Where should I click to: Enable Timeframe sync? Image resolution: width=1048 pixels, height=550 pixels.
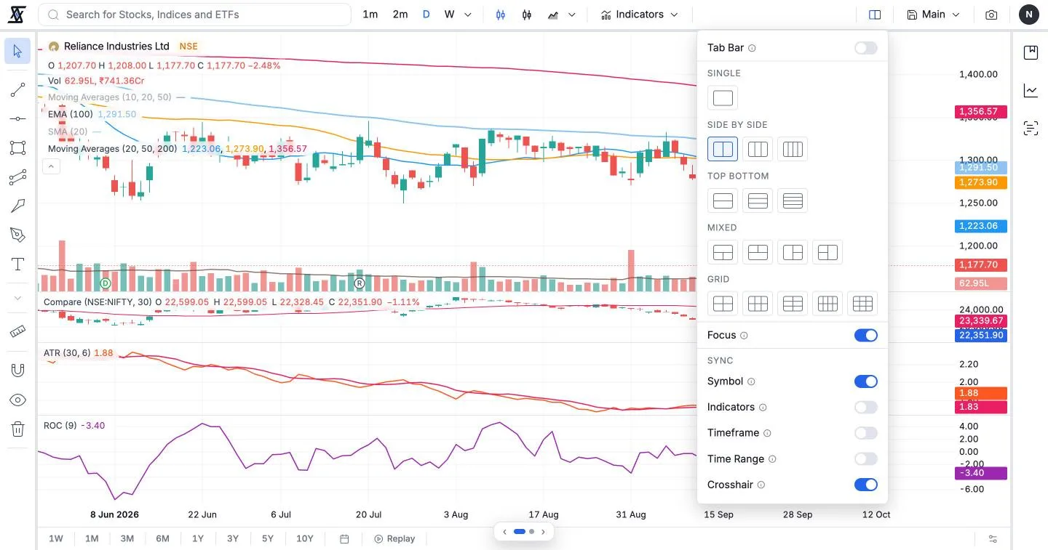pyautogui.click(x=866, y=433)
